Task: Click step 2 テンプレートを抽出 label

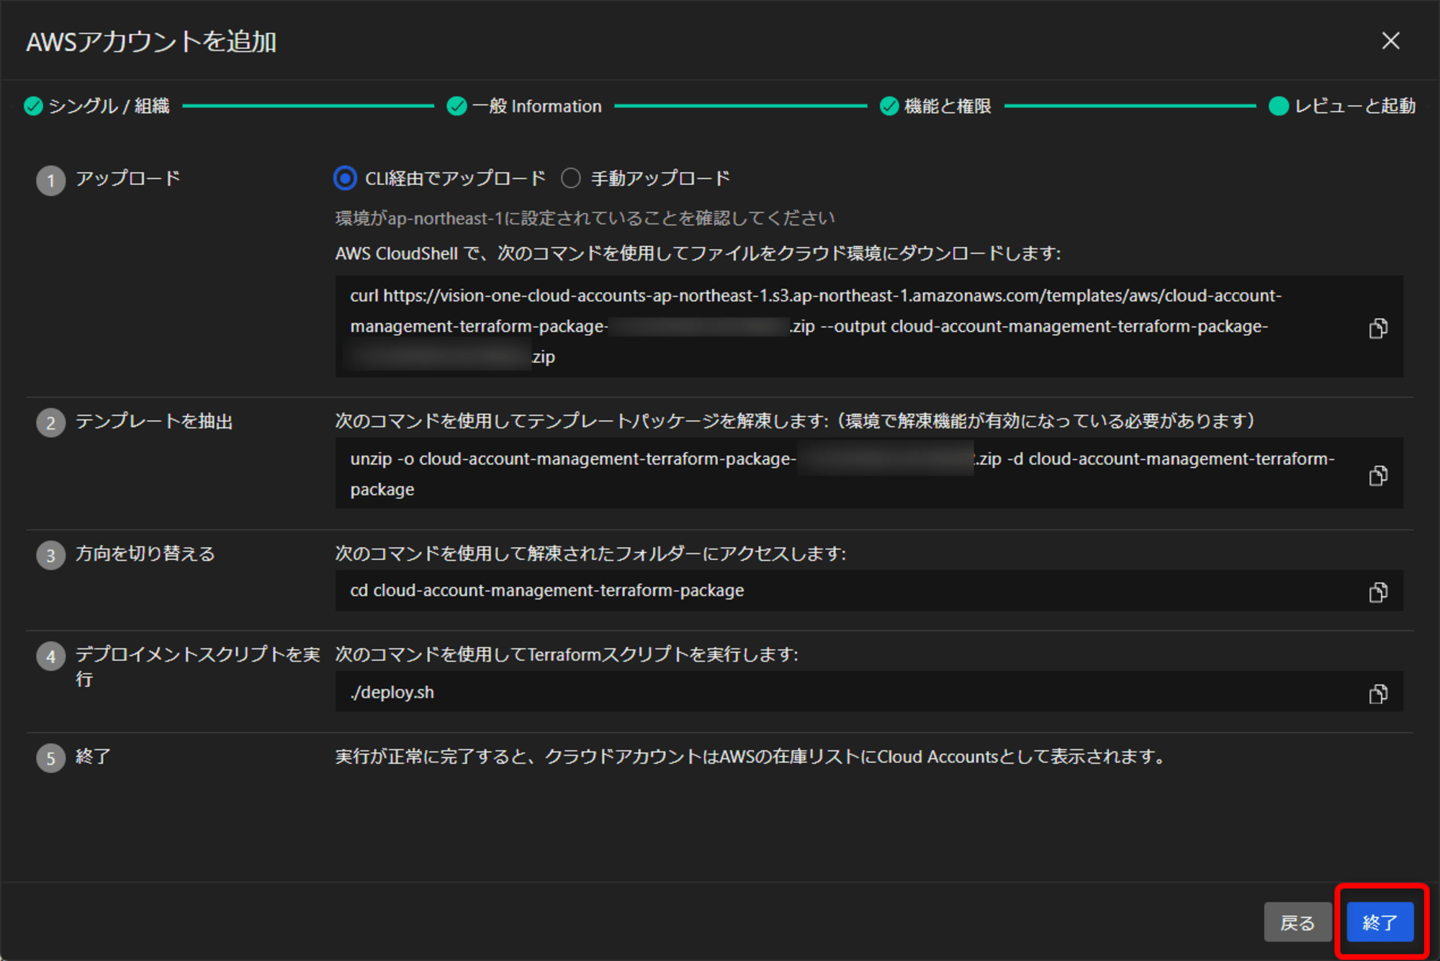Action: [x=154, y=421]
